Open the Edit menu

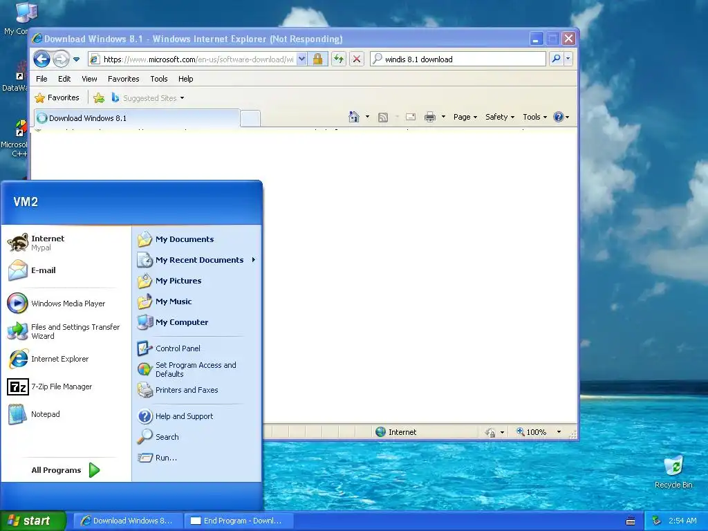(x=64, y=79)
